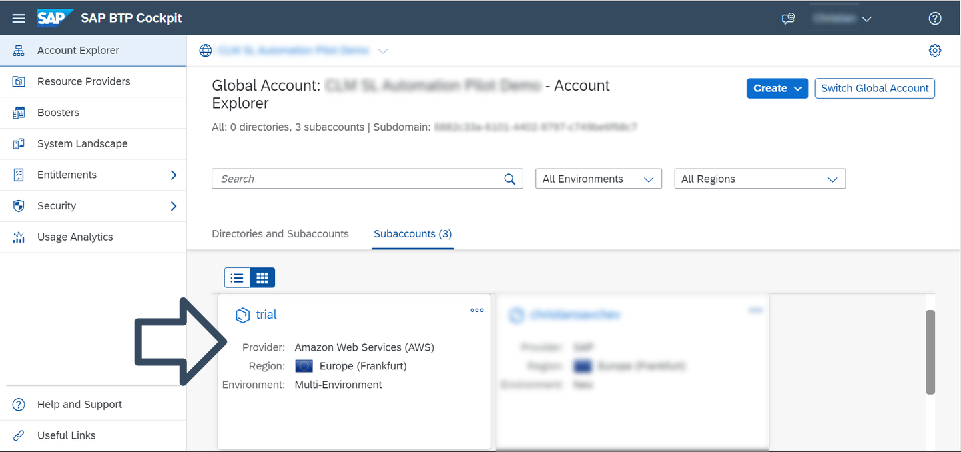Open the All Environments dropdown

coord(599,179)
